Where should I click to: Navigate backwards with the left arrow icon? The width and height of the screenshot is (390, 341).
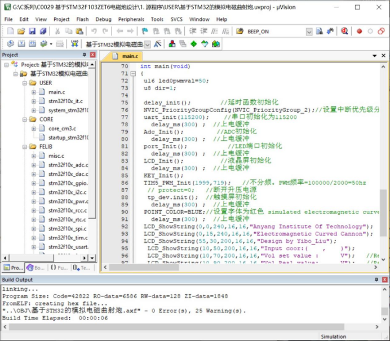point(119,31)
